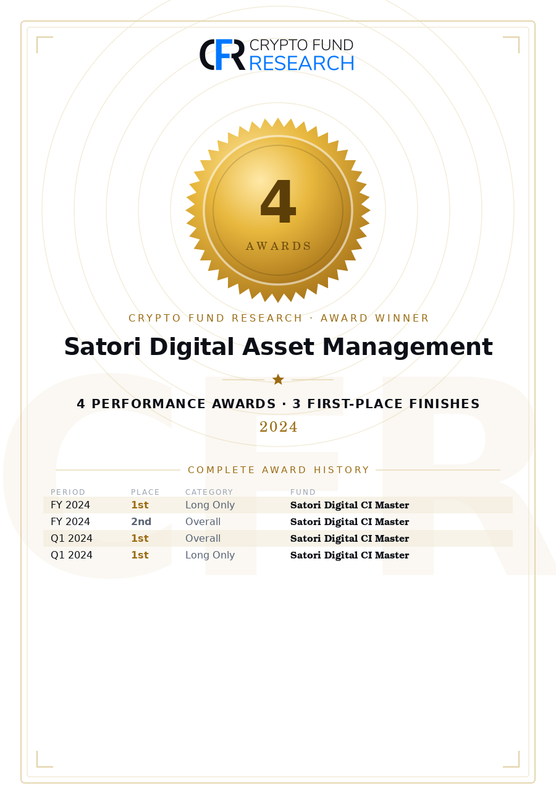Click the gold 4 Awards medal badge
556x804 pixels.
[x=278, y=210]
